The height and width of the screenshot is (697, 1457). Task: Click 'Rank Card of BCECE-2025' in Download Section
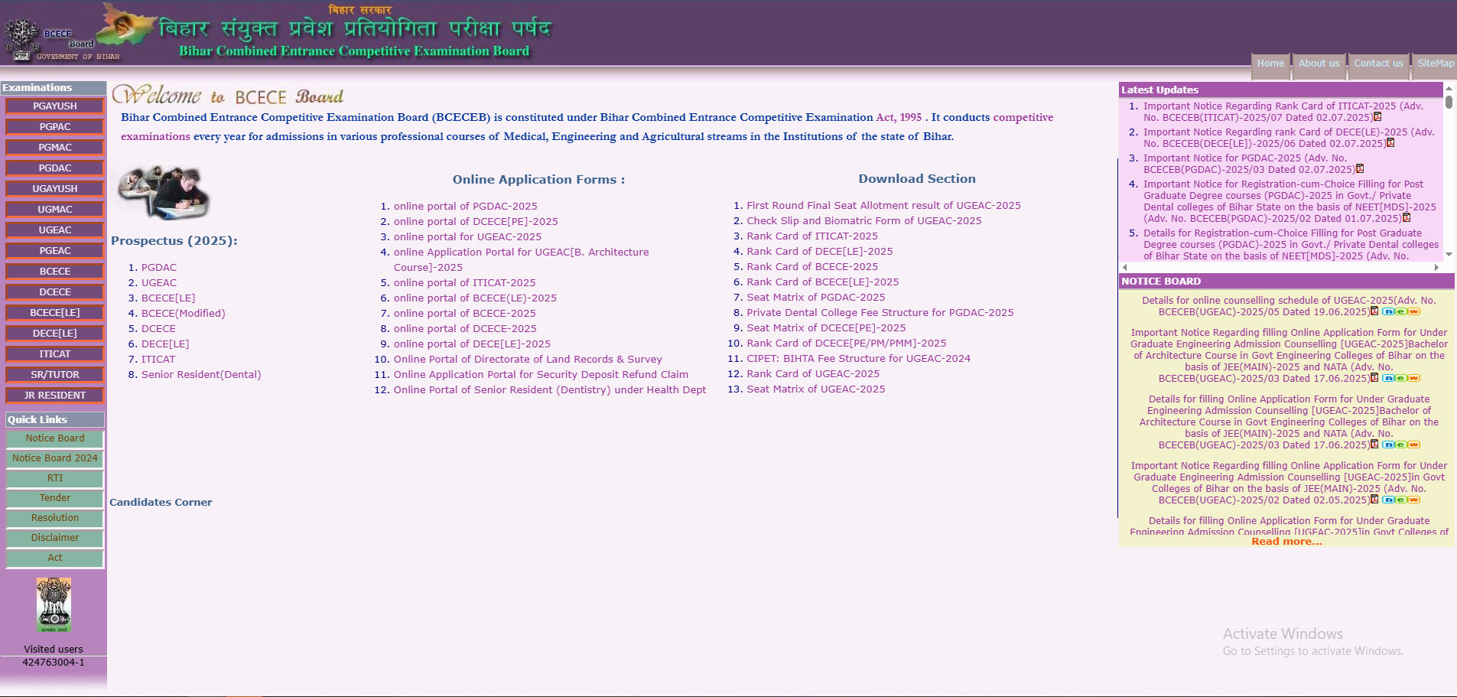pos(812,266)
